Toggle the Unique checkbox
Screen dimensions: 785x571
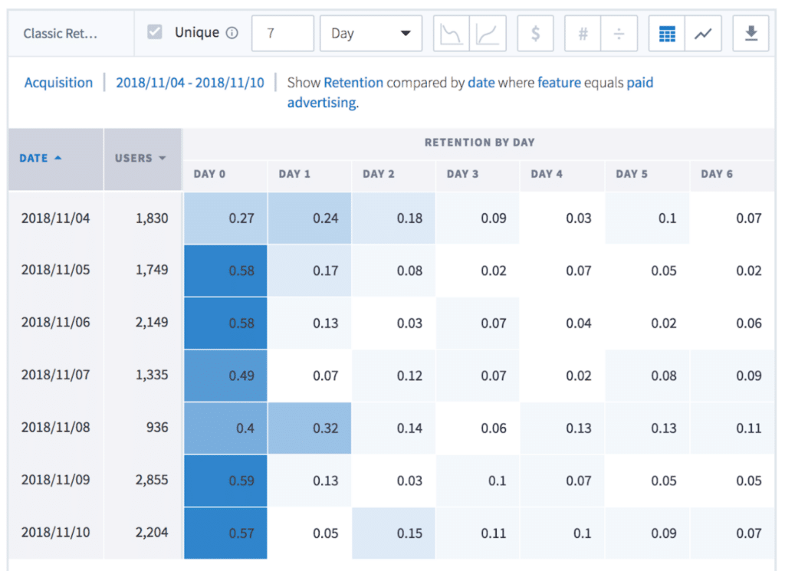click(x=155, y=33)
